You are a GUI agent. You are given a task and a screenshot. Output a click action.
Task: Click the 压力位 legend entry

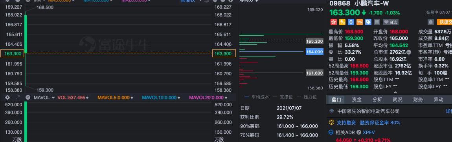coord(307,97)
